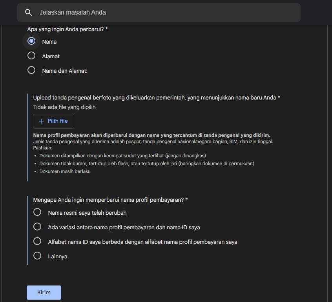Screen dimensions: 332x302
Task: Click the plus icon beside Pilih file
Action: pos(41,121)
